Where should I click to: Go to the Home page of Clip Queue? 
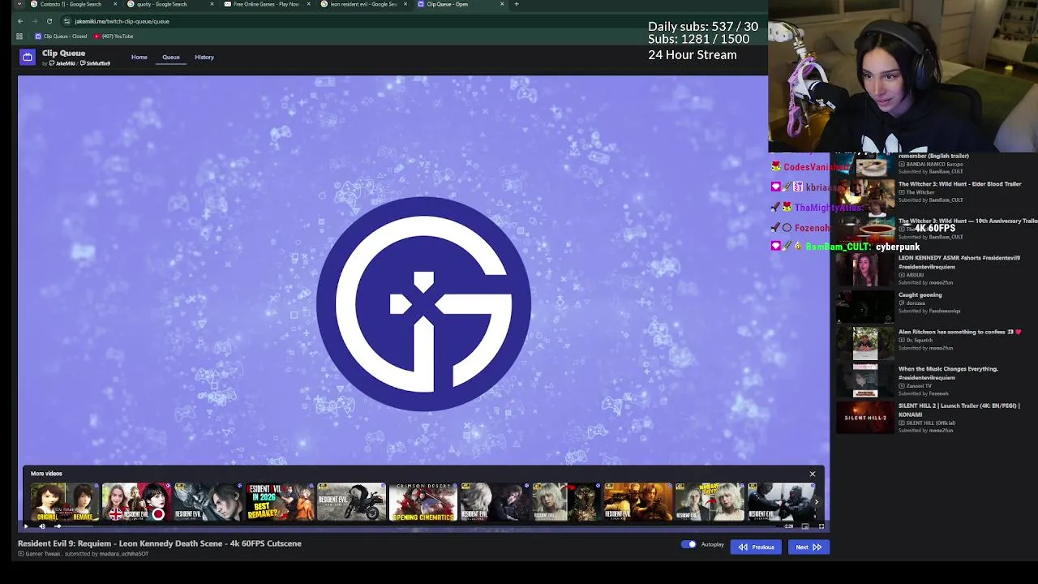click(x=139, y=57)
